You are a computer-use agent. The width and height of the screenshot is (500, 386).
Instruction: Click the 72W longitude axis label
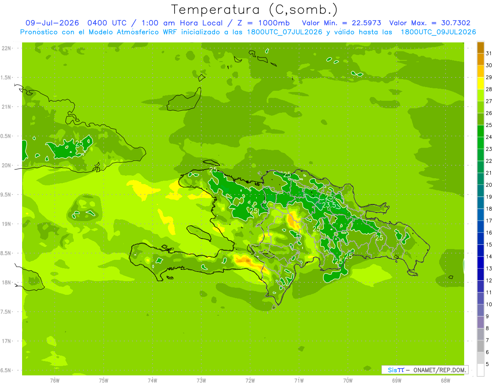tap(250, 380)
